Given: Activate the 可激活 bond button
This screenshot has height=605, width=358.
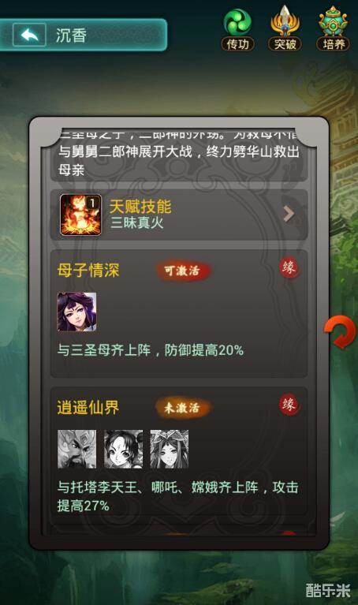Looking at the screenshot, I should coord(182,271).
